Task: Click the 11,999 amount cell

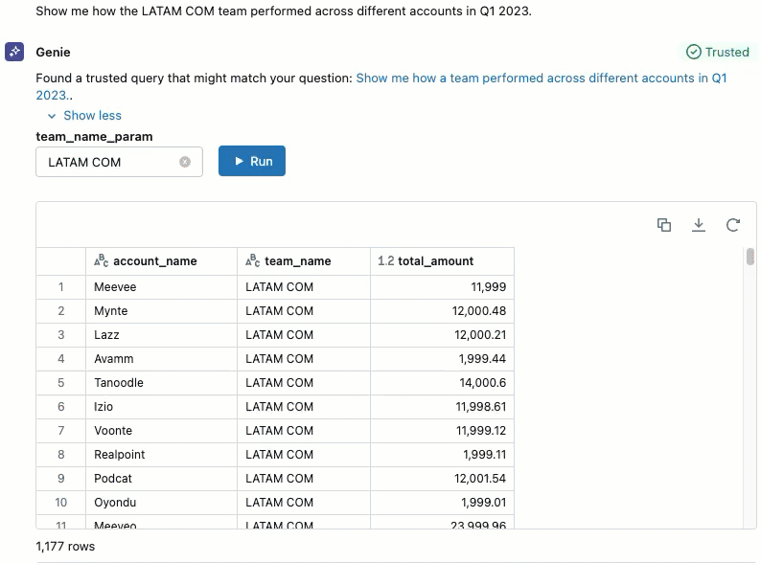Action: click(x=442, y=287)
